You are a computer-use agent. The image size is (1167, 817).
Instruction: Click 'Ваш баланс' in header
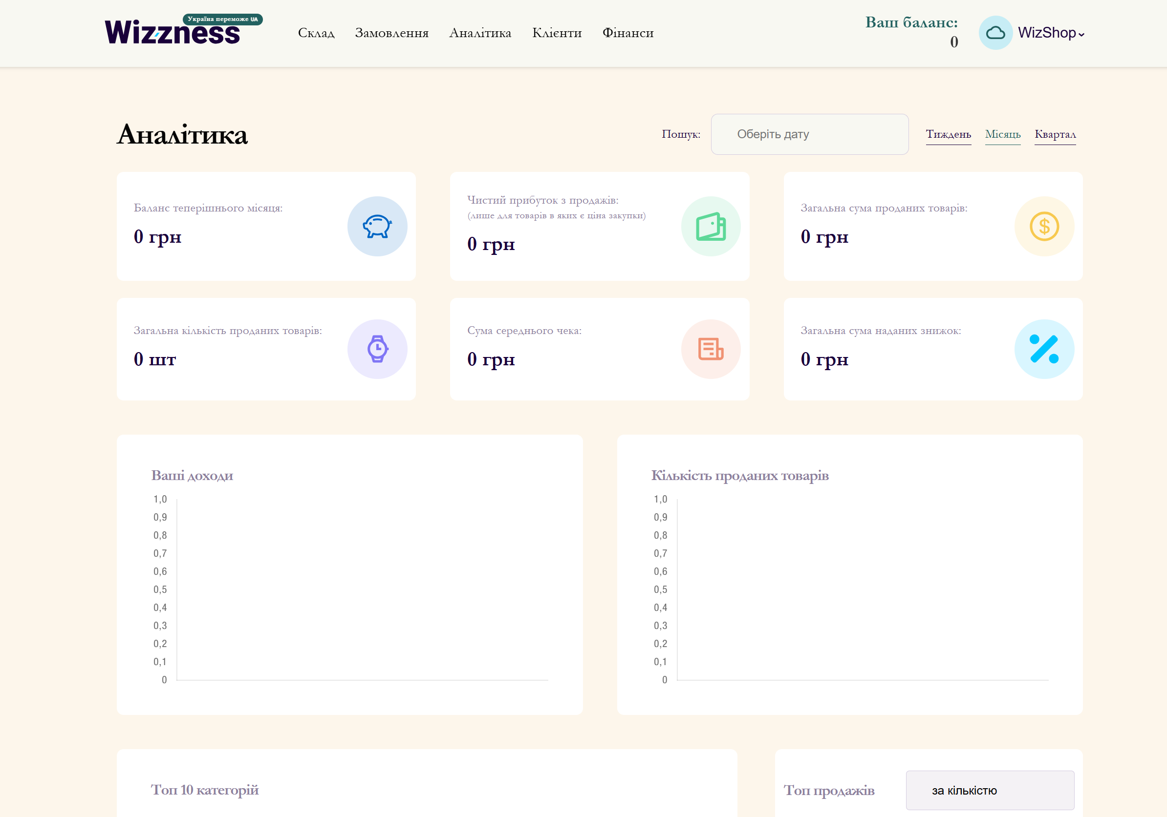(x=911, y=22)
